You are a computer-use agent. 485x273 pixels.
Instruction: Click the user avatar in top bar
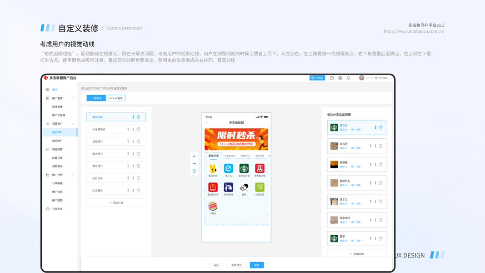point(361,78)
